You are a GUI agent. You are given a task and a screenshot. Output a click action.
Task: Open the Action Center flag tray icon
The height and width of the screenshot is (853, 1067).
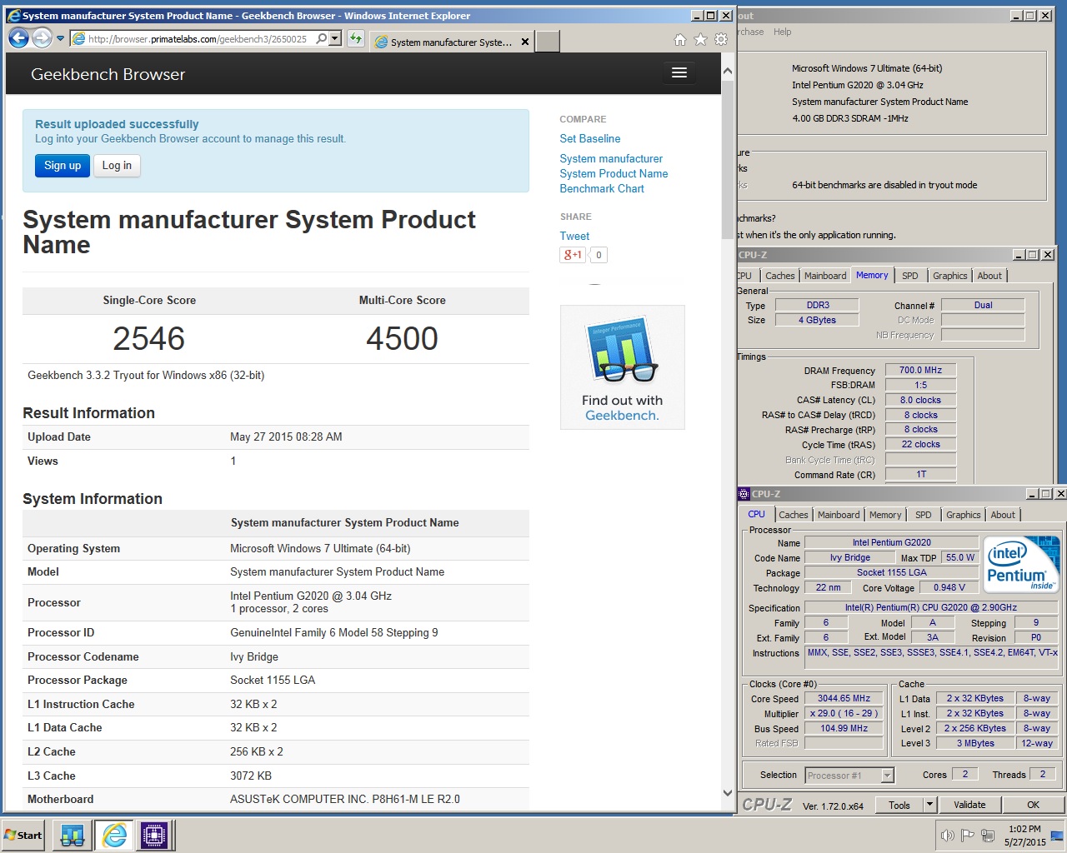968,836
